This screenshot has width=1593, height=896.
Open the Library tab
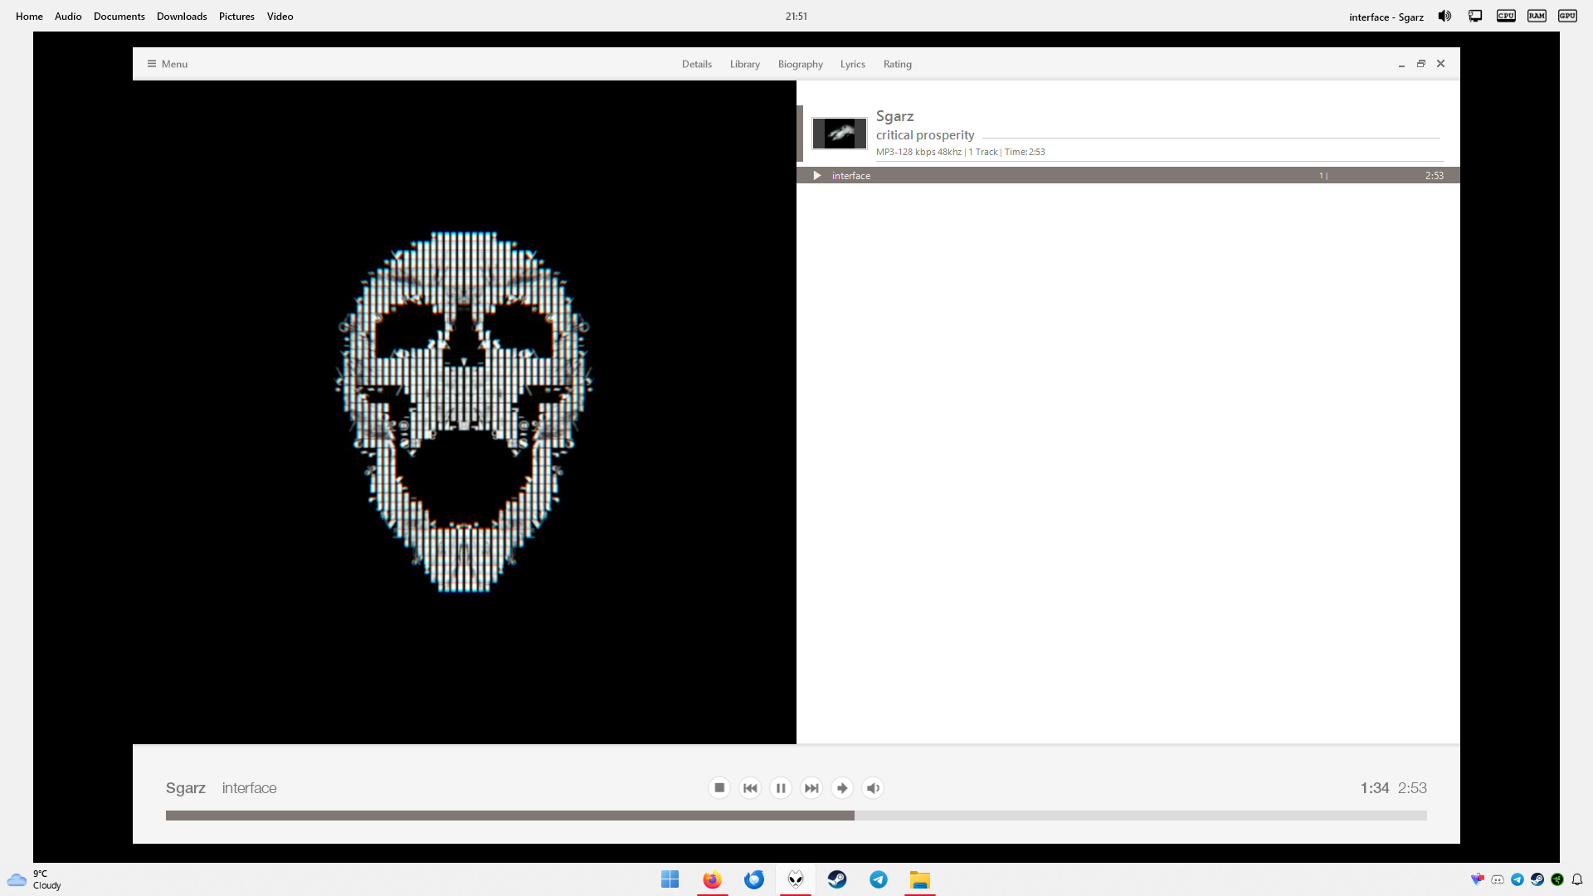(744, 64)
